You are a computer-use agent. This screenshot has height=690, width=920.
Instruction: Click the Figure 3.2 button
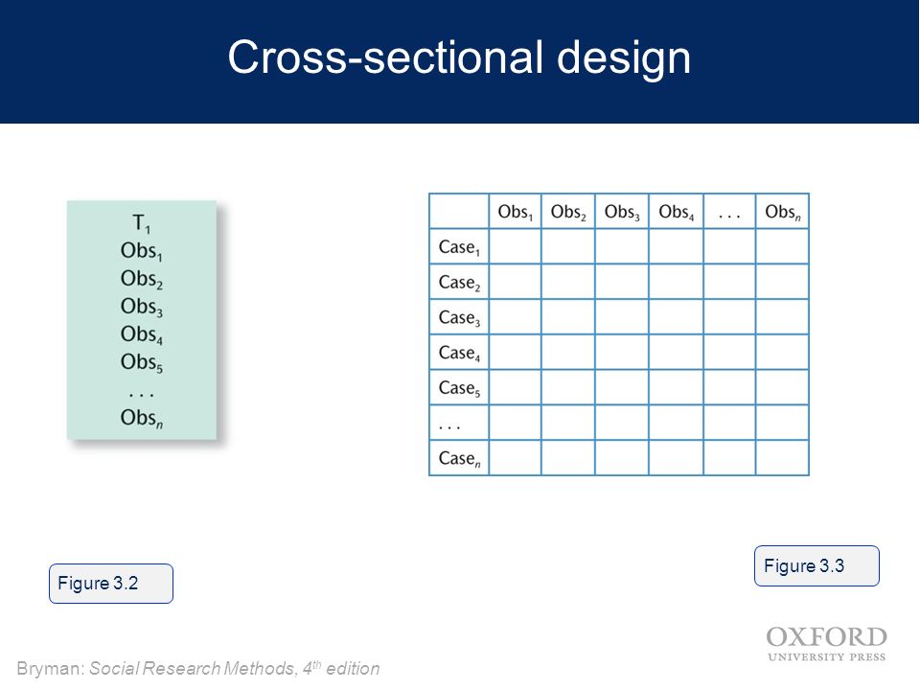[x=111, y=584]
